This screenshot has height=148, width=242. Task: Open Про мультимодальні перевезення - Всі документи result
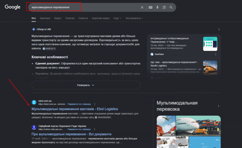click(x=72, y=134)
